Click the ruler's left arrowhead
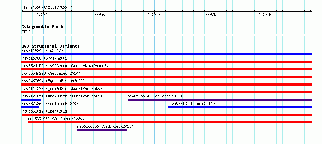322x144 pixels. pos(22,12)
